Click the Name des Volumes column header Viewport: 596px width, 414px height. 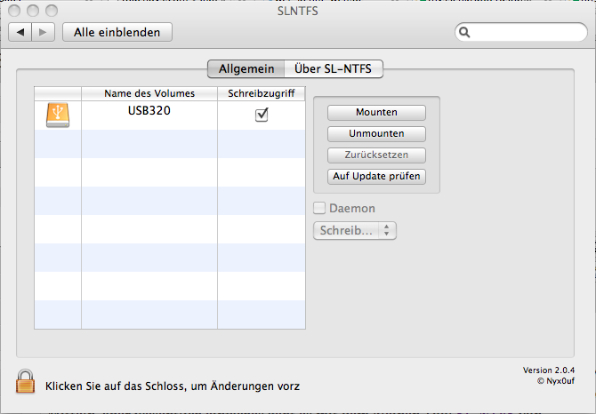[x=149, y=93]
